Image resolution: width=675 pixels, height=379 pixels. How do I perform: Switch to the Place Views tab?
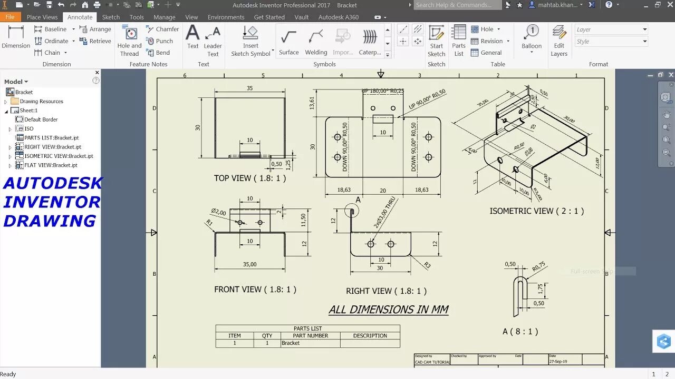[x=42, y=17]
